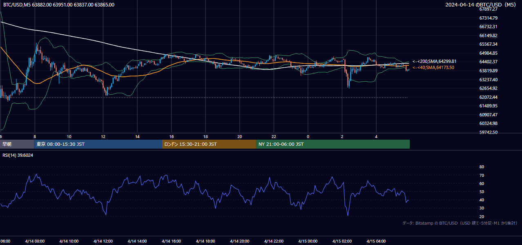Click the 4/14 12:00 time label
The image size is (522, 245).
[x=103, y=241]
